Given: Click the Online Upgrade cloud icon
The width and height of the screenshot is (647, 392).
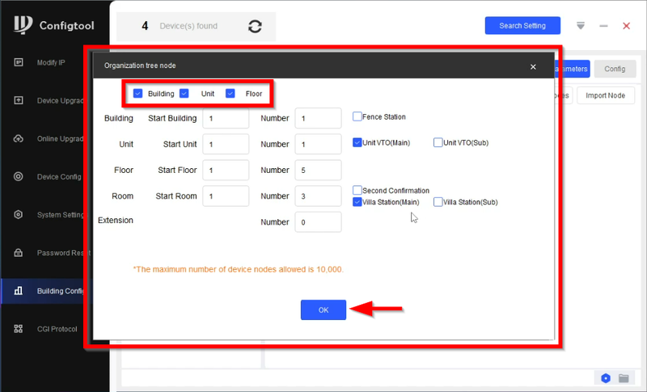Looking at the screenshot, I should (18, 138).
